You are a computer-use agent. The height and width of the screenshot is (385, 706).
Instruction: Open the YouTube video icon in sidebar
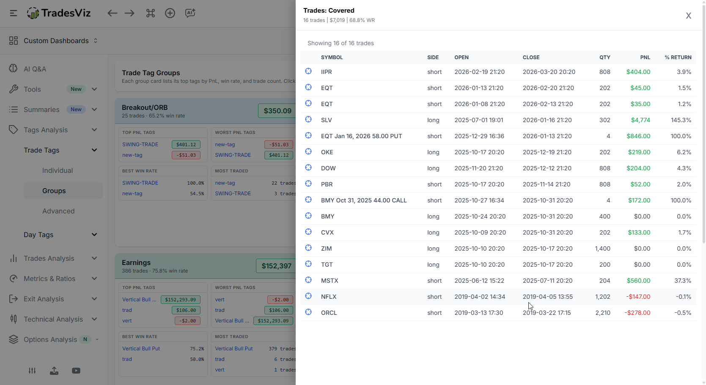point(76,371)
